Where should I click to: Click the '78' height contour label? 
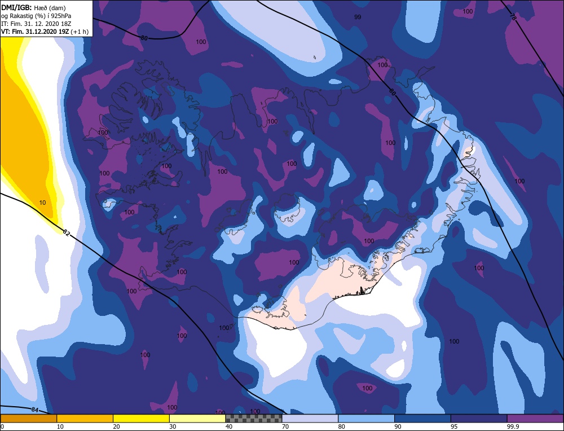[x=513, y=17]
